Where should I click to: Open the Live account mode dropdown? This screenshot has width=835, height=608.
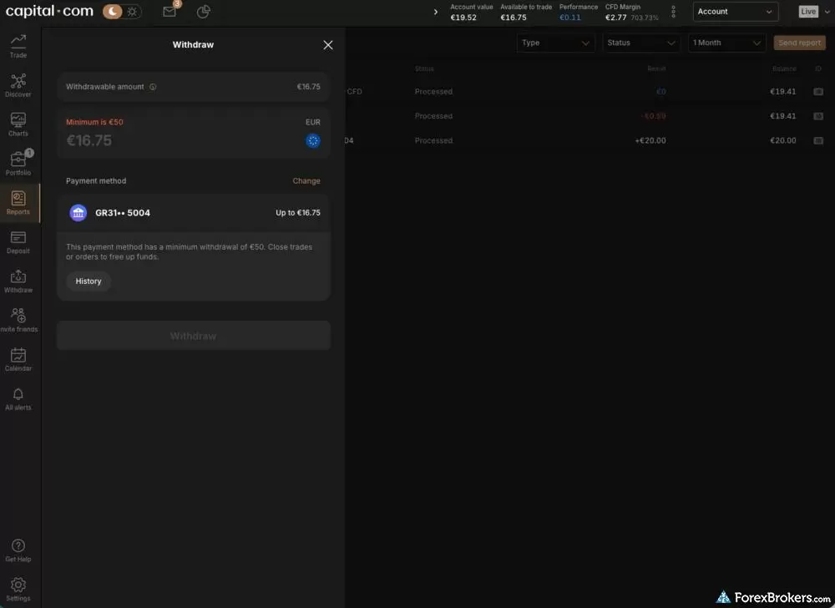[815, 11]
